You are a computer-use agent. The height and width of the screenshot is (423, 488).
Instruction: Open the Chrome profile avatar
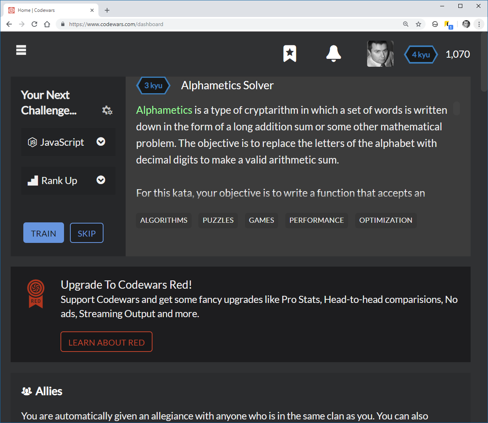tap(466, 24)
